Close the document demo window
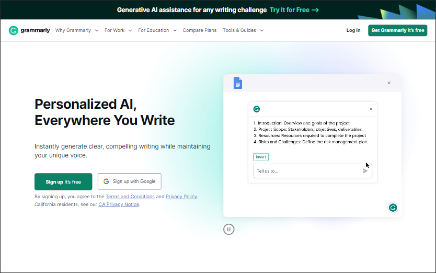 [389, 83]
